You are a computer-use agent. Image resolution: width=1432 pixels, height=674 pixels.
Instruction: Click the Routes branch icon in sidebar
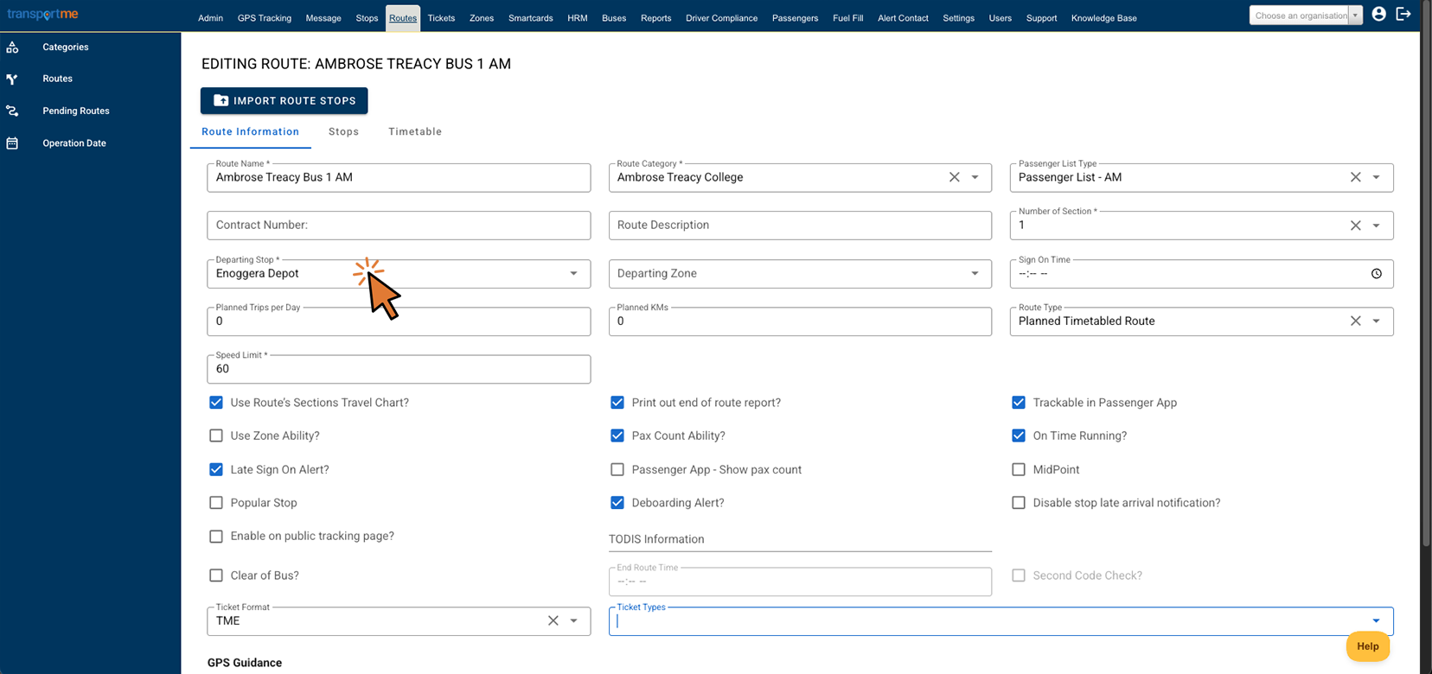12,79
